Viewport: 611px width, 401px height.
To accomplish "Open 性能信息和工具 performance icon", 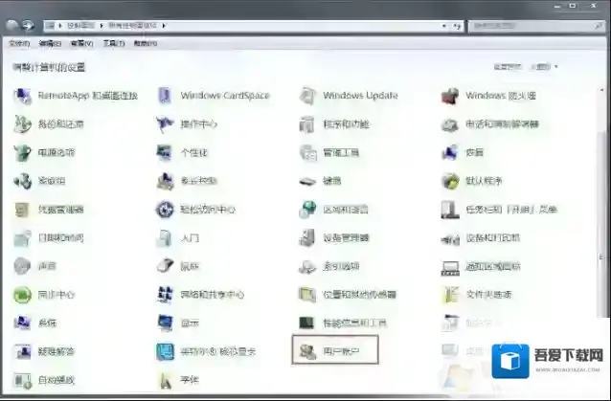I will [307, 323].
